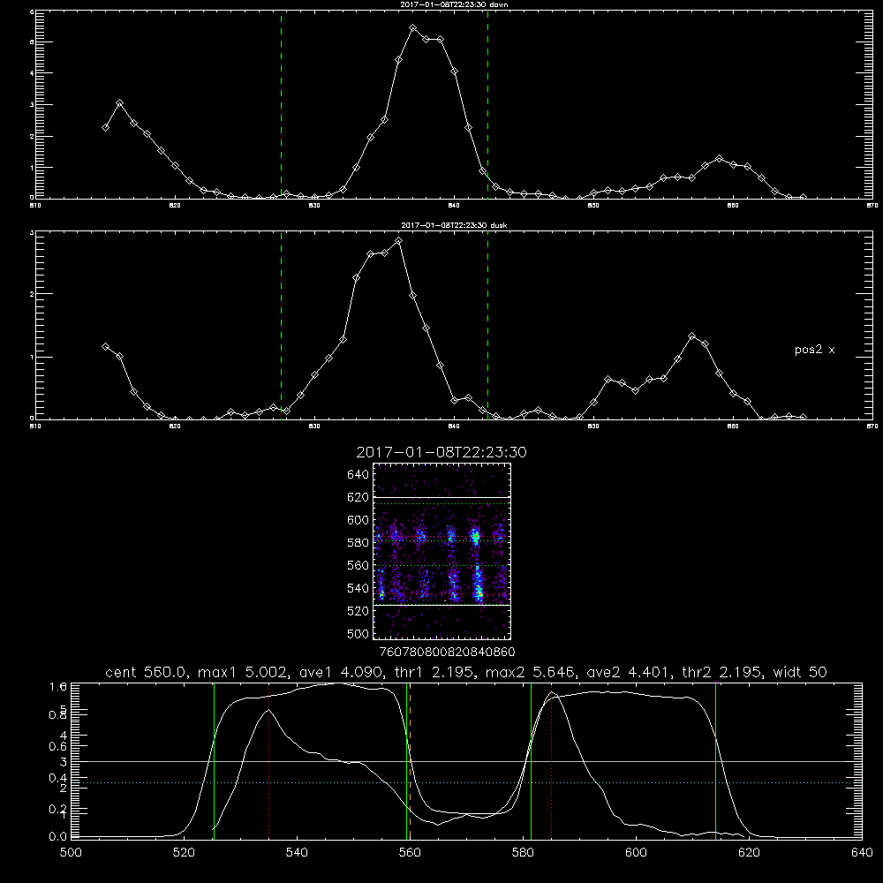Click the 840 label on dawn plot x-axis
This screenshot has height=883, width=883.
click(x=454, y=206)
